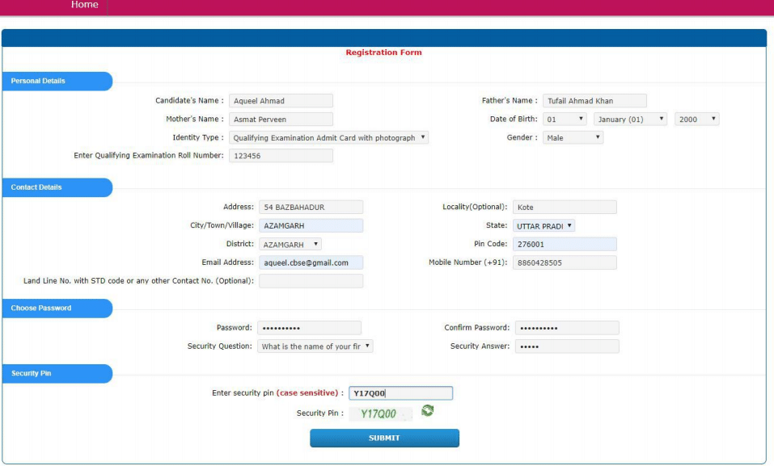Expand the Gender dropdown
This screenshot has height=466, width=774.
(573, 138)
